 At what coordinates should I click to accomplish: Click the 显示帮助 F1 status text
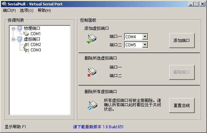pyautogui.click(x=15, y=127)
